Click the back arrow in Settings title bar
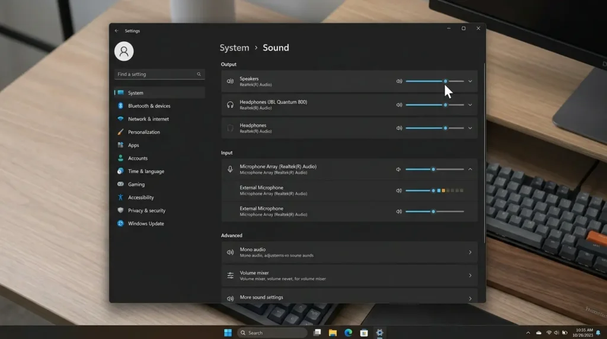Screen dimensions: 607x339 click(117, 31)
